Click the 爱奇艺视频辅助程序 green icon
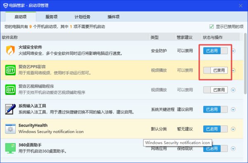Viewport: 248px width, 163px height. (10, 90)
